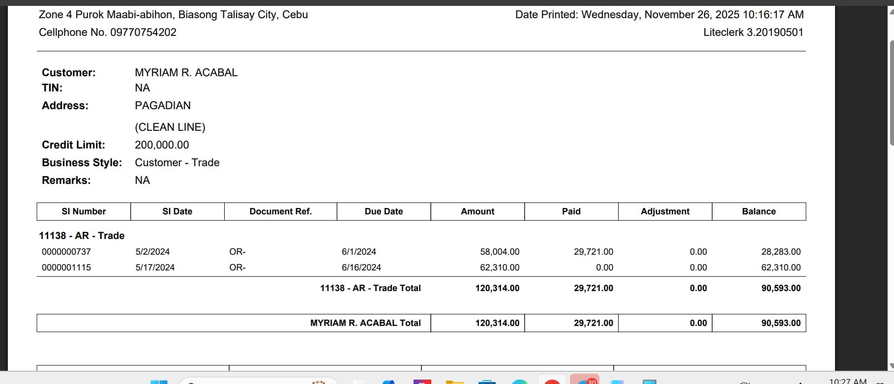The height and width of the screenshot is (384, 894).
Task: Click the cellphone number 09770754202
Action: [143, 32]
